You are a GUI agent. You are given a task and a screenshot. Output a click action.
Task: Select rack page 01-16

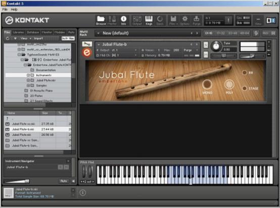click(209, 33)
